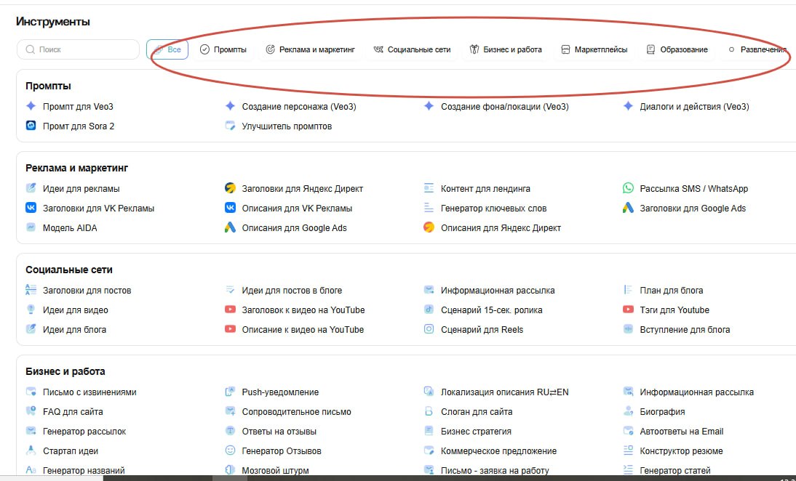The image size is (796, 481).
Task: Select the Социальные сети category tab
Action: (413, 49)
